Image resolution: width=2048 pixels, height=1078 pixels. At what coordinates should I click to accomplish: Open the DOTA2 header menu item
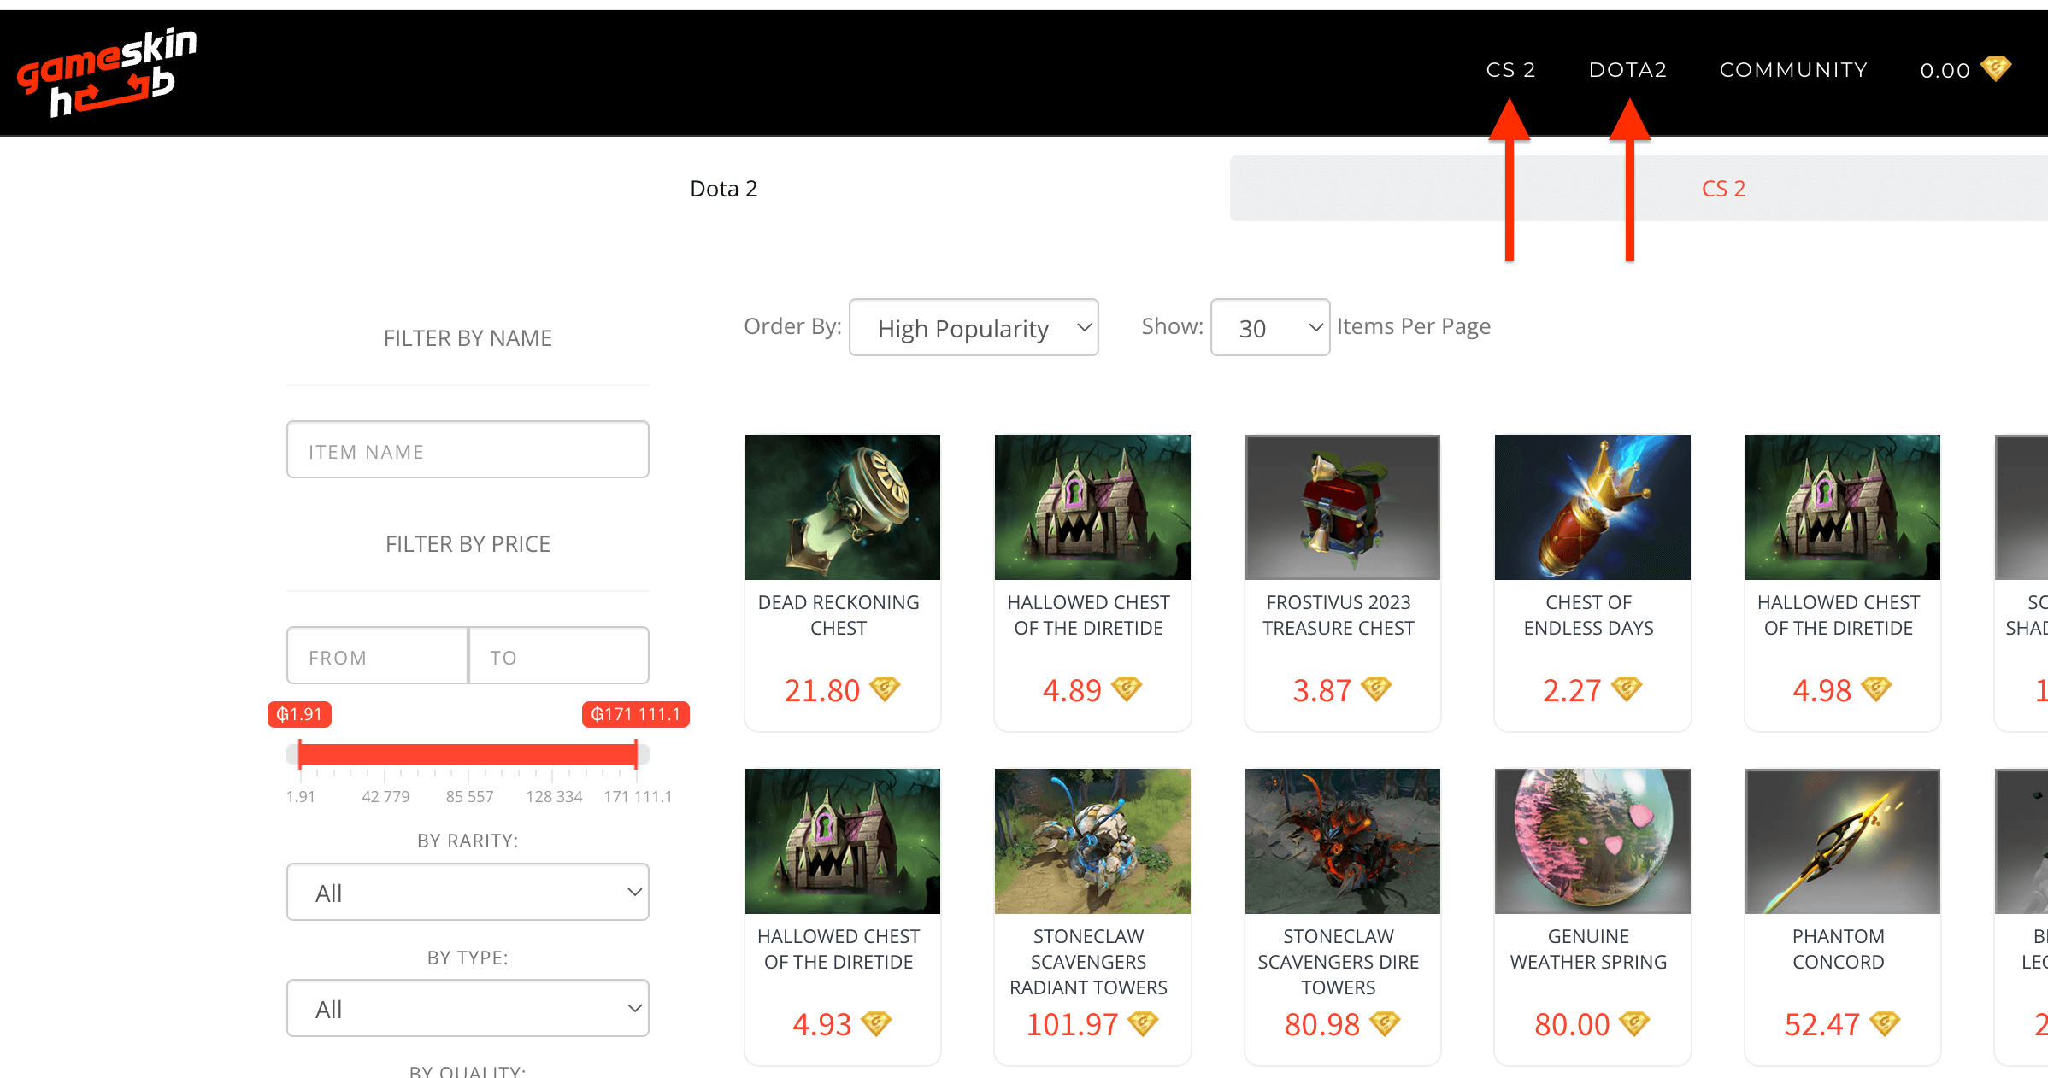[x=1627, y=70]
